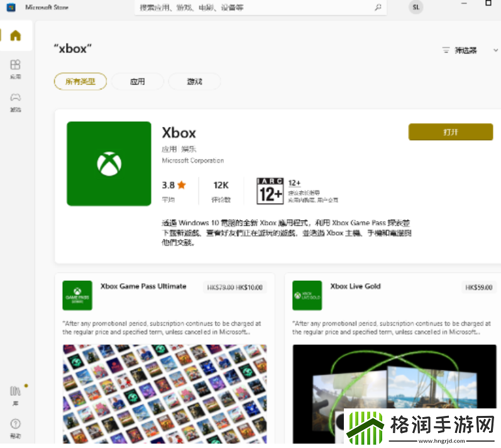Click the Game Pass game collage thumbnail
Viewport: 501px width, 448px height.
(x=164, y=394)
